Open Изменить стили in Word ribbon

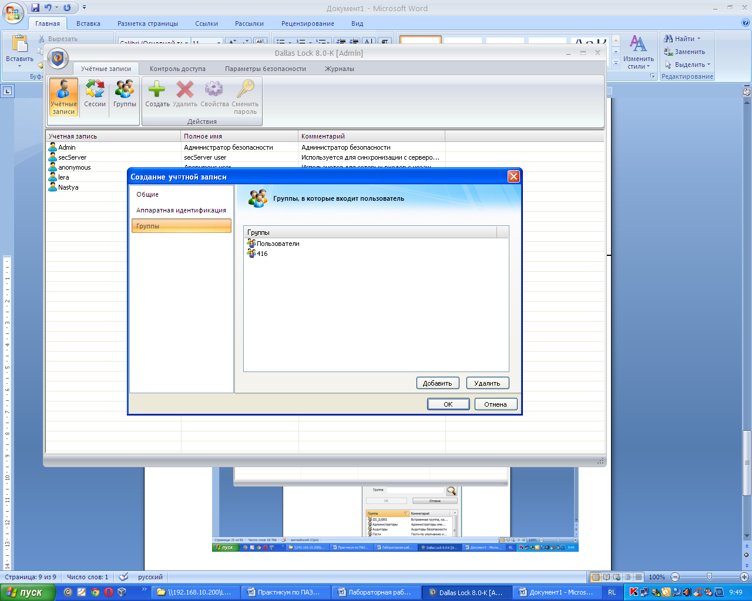pyautogui.click(x=639, y=52)
